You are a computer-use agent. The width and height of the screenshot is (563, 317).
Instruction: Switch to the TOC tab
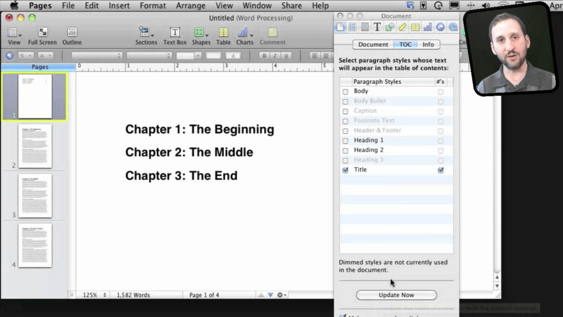click(x=405, y=45)
